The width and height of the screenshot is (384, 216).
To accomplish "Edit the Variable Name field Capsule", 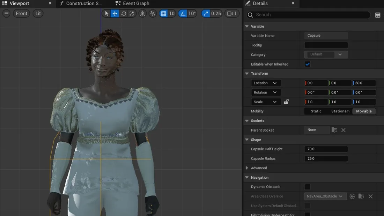I will (326, 36).
